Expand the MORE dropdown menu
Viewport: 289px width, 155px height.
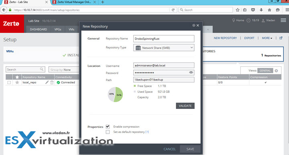point(267,38)
